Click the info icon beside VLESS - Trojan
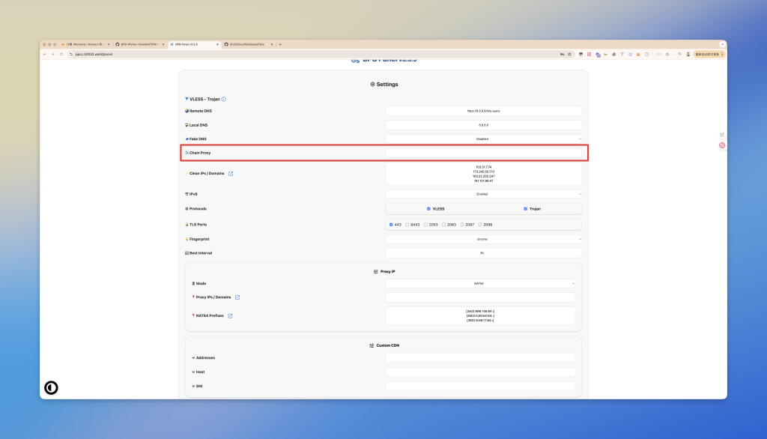This screenshot has width=767, height=439. point(224,99)
